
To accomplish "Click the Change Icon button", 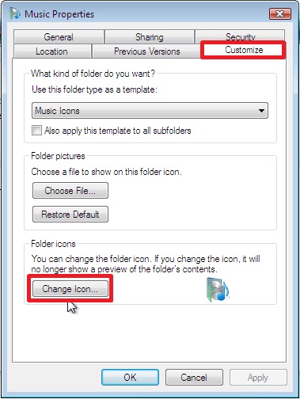I will pyautogui.click(x=70, y=289).
